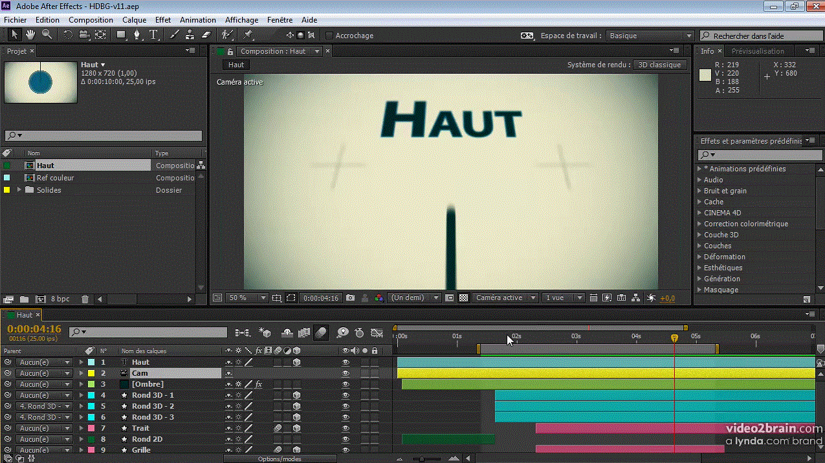Select the Puppet Pin tool

click(x=248, y=35)
